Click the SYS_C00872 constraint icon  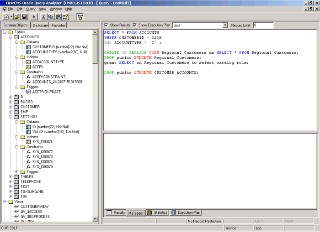tap(28, 152)
